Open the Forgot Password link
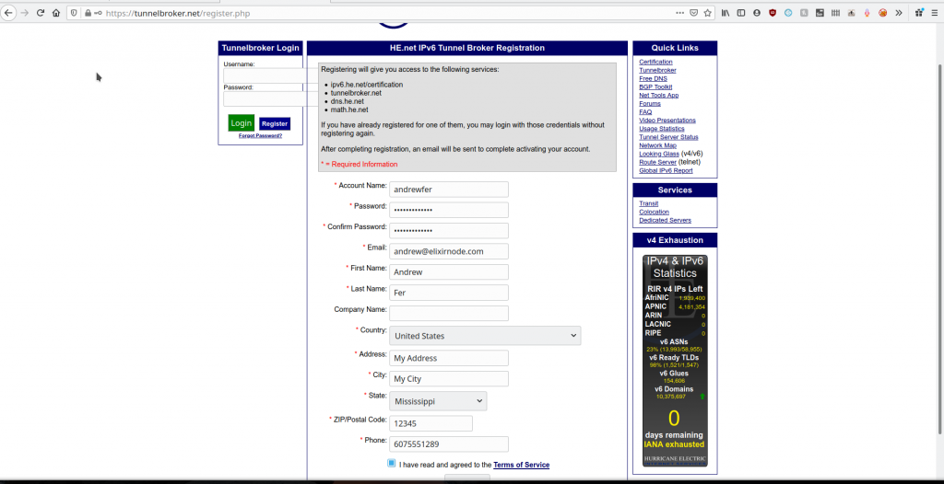Image resolution: width=944 pixels, height=484 pixels. tap(260, 136)
